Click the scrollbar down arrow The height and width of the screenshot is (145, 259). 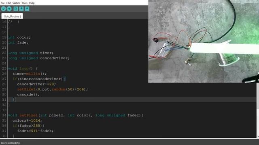point(258,136)
